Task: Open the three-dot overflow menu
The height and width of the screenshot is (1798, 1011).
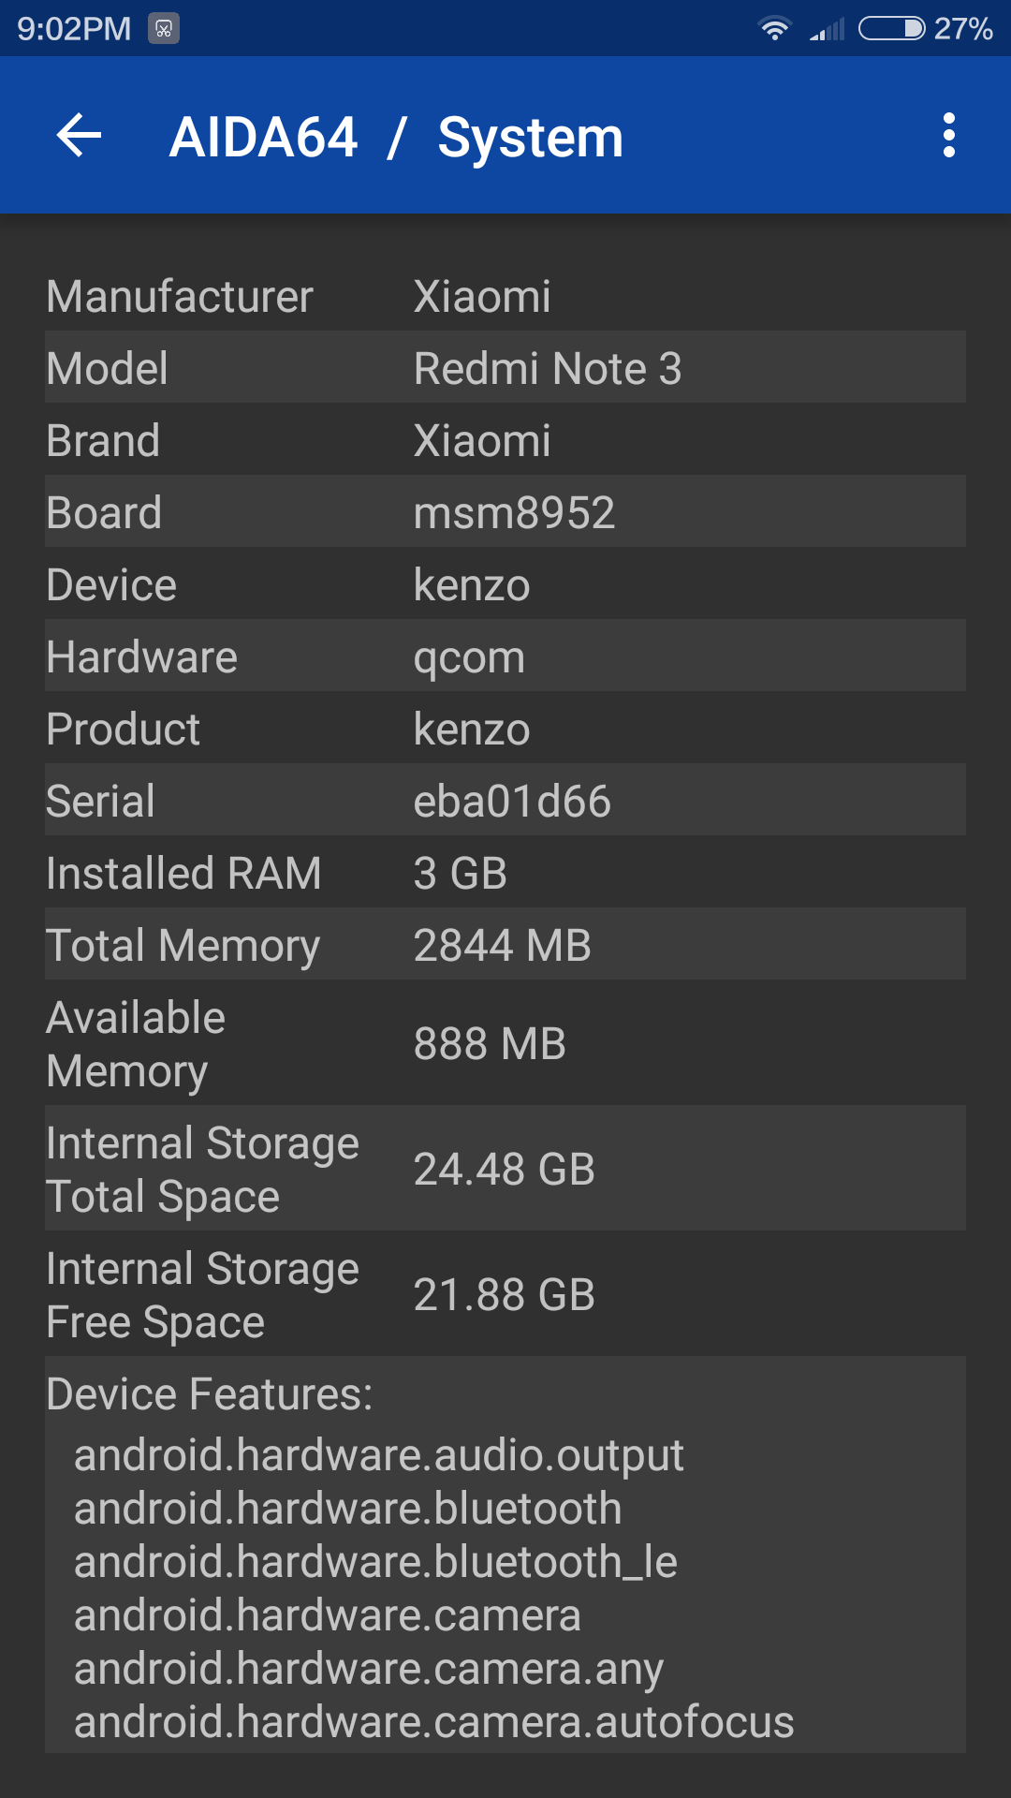Action: coord(948,136)
